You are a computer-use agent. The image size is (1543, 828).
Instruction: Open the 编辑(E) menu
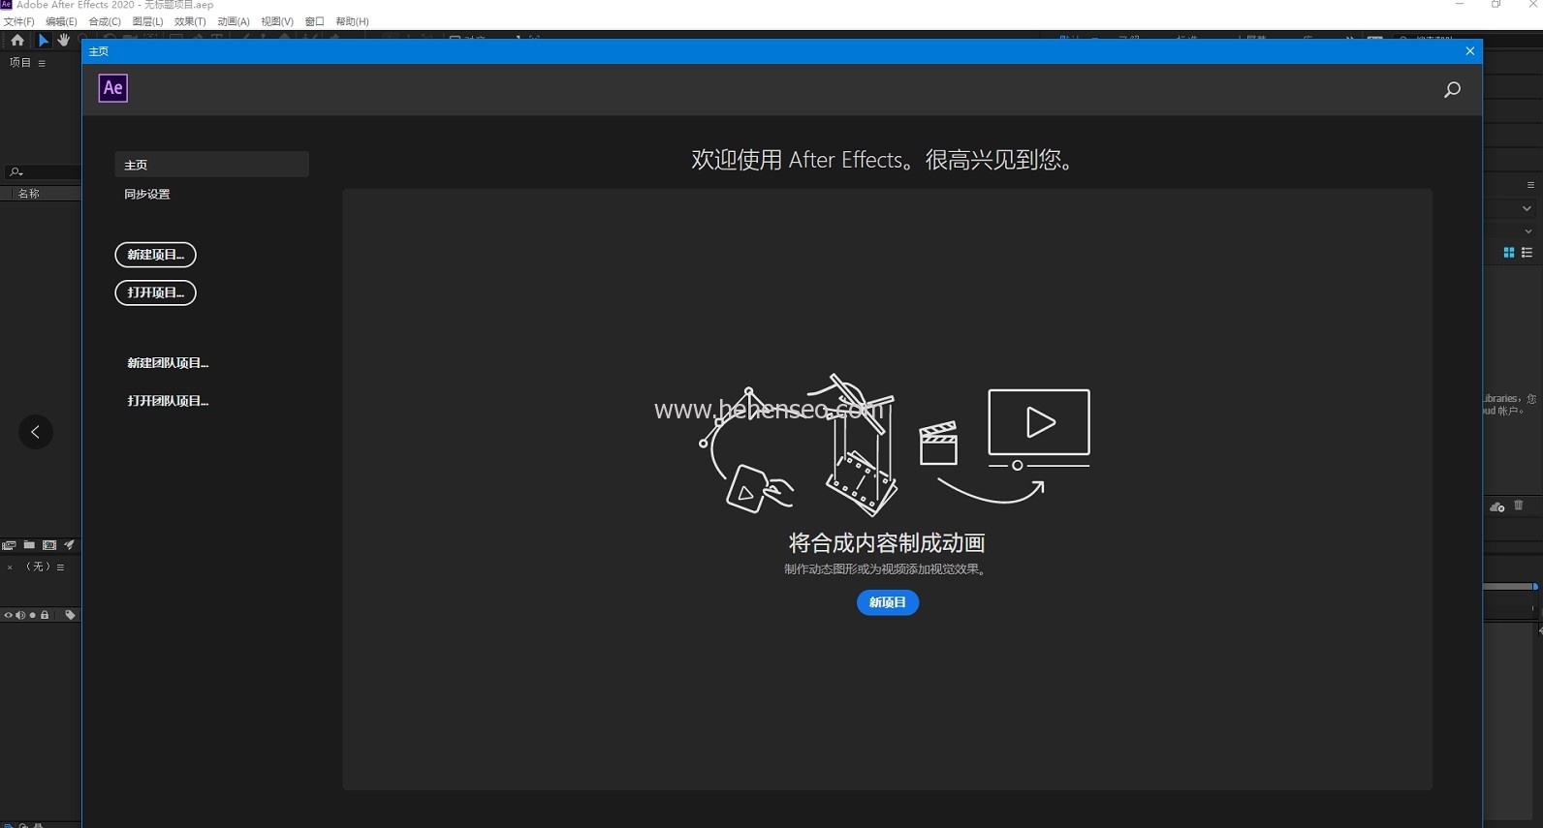coord(61,21)
